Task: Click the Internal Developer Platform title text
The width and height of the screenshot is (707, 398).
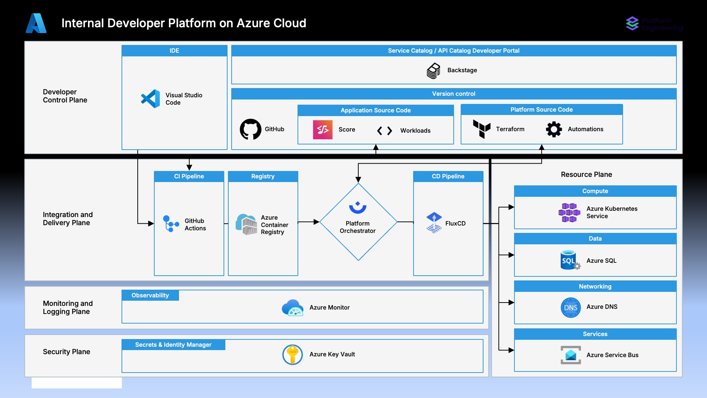Action: click(x=184, y=23)
